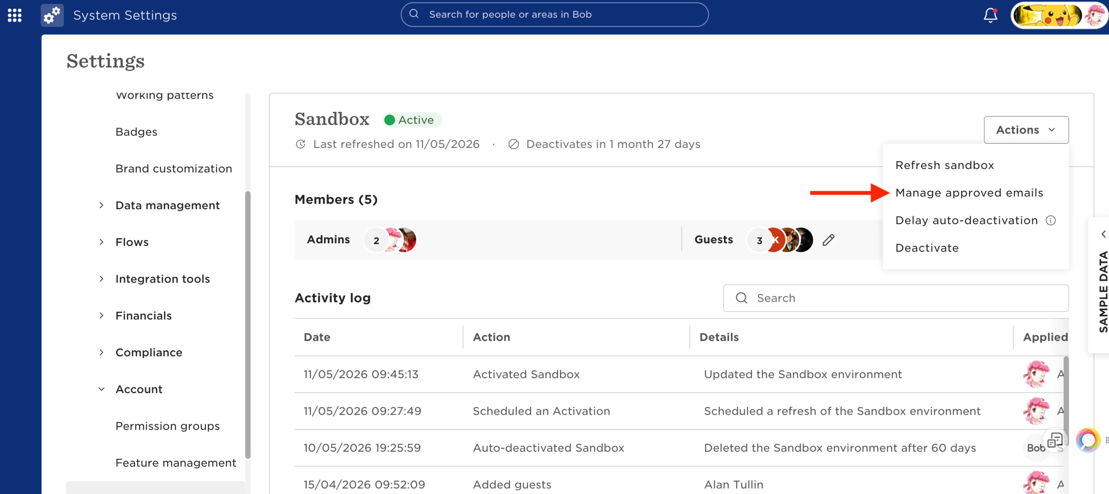Screen dimensions: 1109x494
Task: Select Refresh sandbox from menu
Action: [x=944, y=165]
